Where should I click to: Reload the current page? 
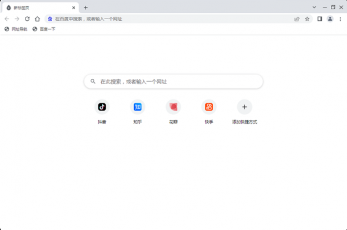(x=27, y=19)
